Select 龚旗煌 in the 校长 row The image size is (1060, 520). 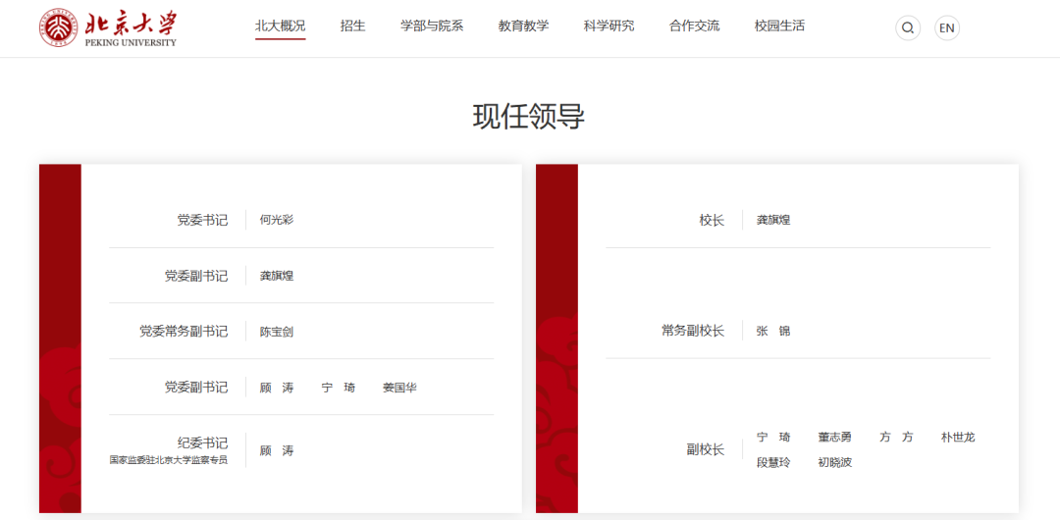click(773, 220)
